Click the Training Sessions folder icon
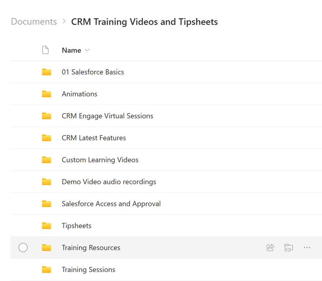Screen dimensions: 322x281 click(46, 270)
